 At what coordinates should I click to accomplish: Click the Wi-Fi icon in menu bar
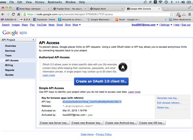point(160,2)
